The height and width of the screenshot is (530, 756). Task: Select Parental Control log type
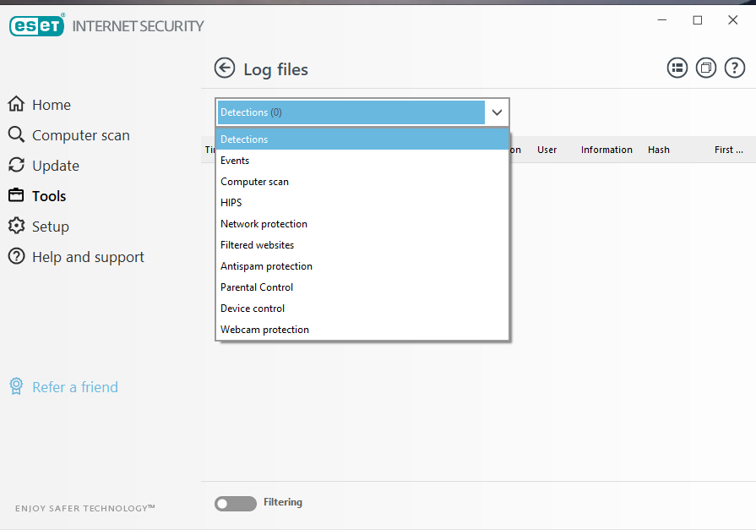click(362, 287)
